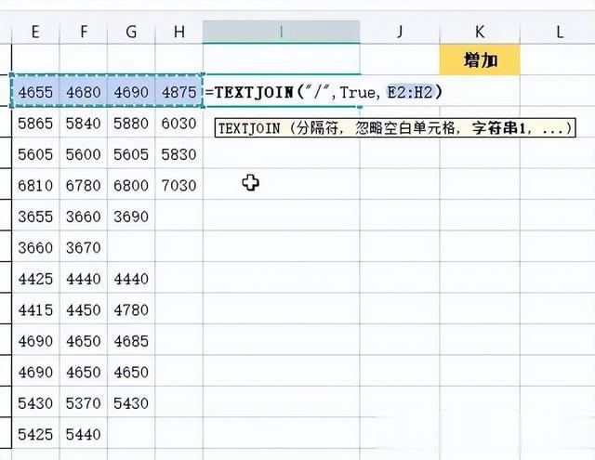Select the cell containing 5840
Viewport: 595px width, 460px height.
84,124
